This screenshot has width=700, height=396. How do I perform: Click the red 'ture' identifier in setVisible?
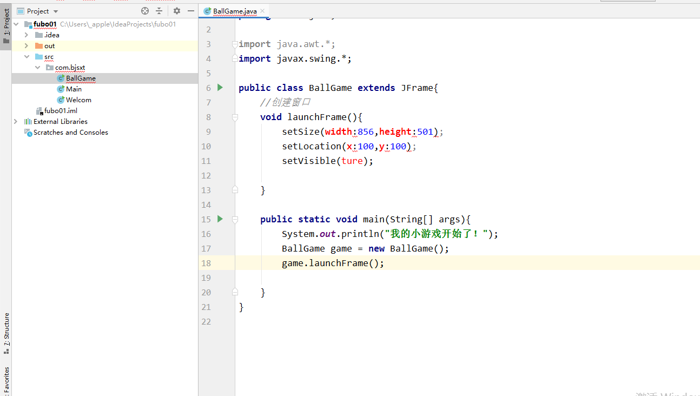pos(352,161)
